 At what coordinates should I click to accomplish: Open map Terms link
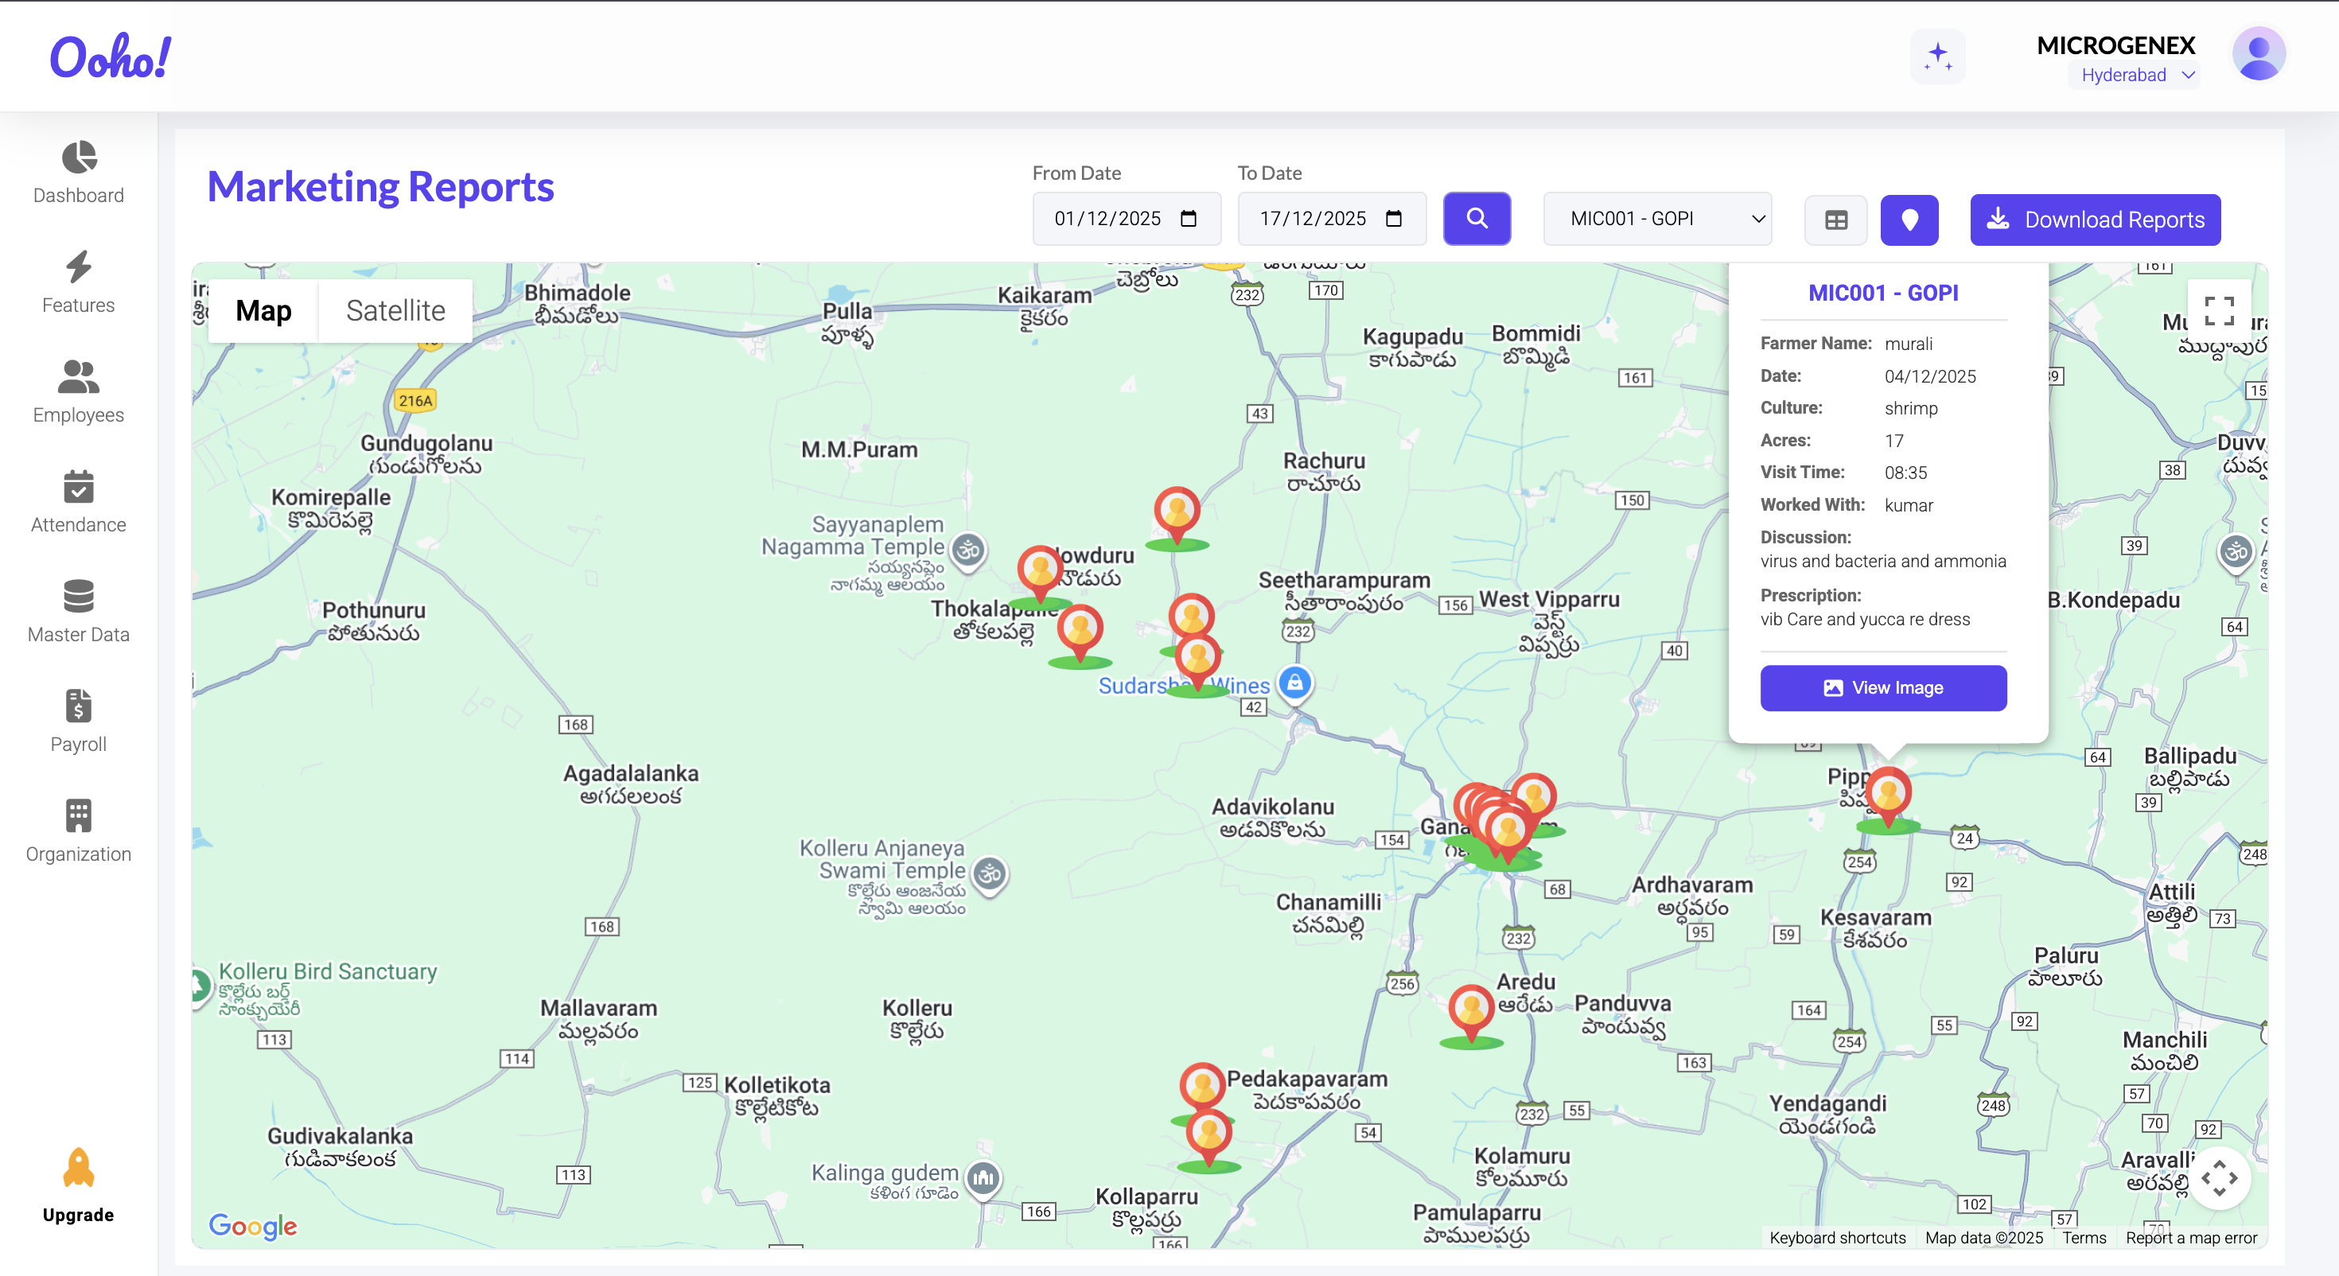pyautogui.click(x=2084, y=1237)
